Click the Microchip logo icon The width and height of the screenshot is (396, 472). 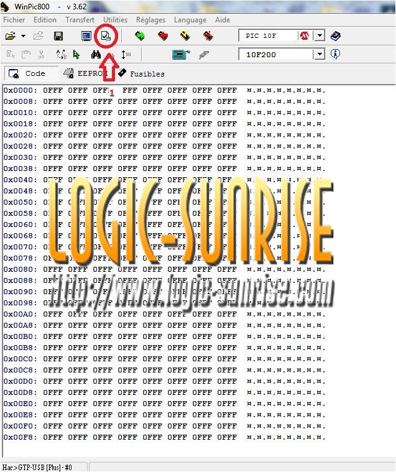pos(304,36)
